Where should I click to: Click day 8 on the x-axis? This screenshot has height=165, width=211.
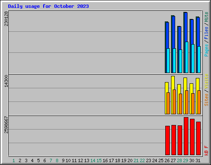[x=57, y=160]
